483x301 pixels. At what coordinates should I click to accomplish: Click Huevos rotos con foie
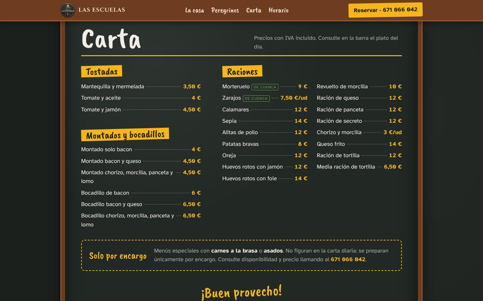click(265, 179)
